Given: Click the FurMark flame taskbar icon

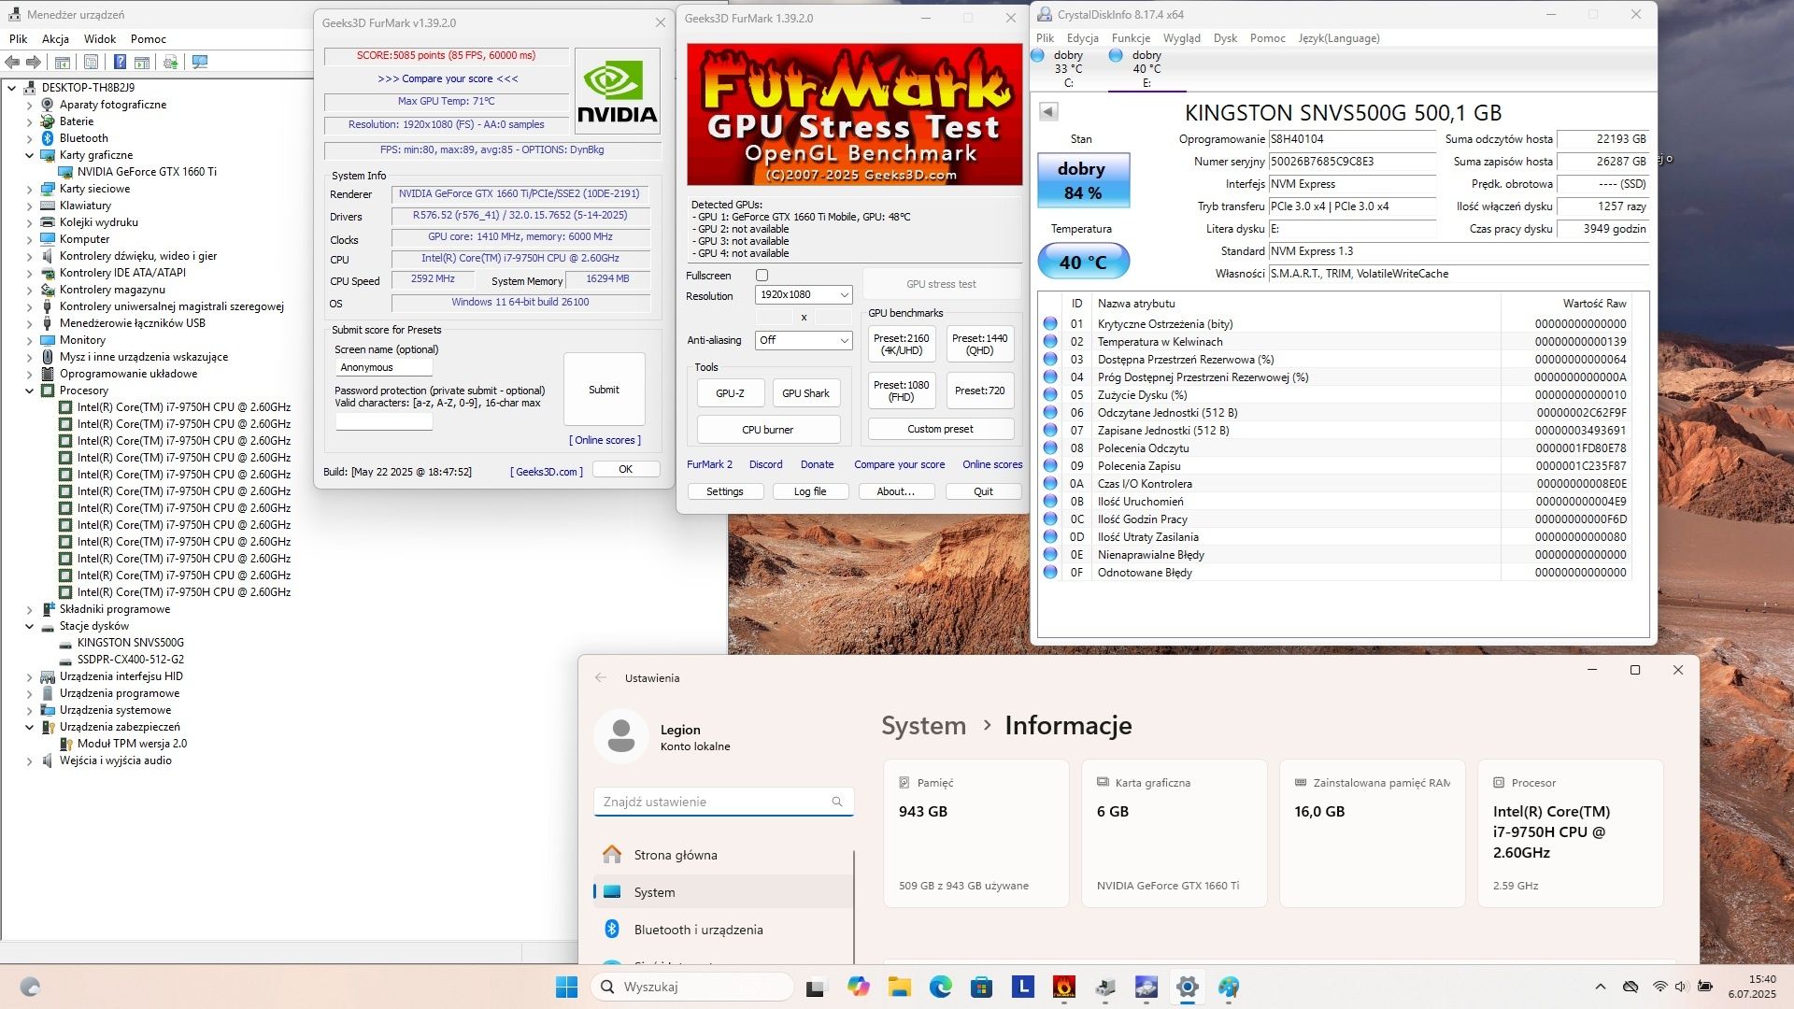Looking at the screenshot, I should 1063,987.
